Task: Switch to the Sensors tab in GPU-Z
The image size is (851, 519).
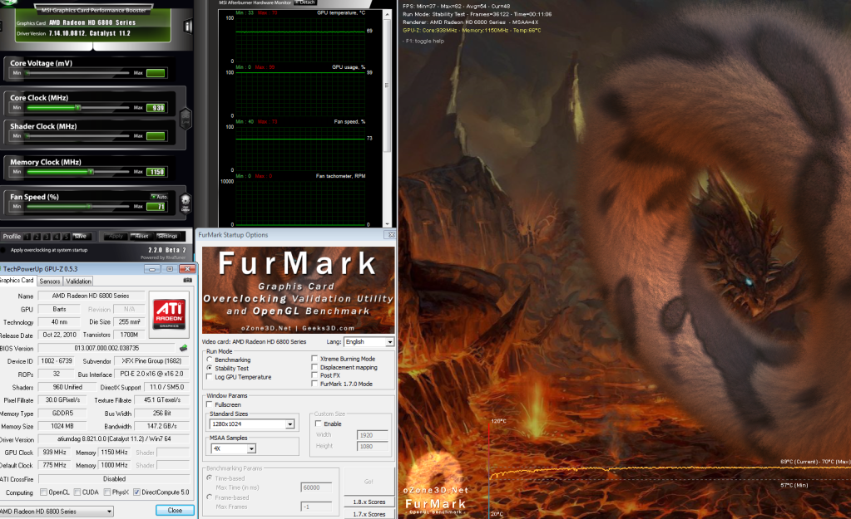Action: pyautogui.click(x=50, y=282)
